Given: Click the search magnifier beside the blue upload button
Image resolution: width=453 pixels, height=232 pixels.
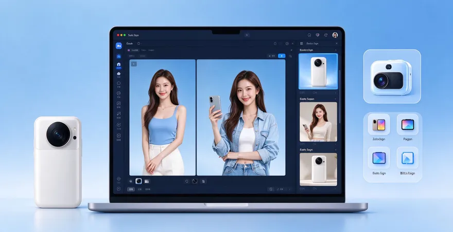Looking at the screenshot, I should [x=290, y=56].
